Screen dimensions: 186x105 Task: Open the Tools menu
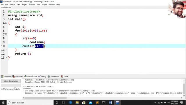pyautogui.click(x=38, y=5)
